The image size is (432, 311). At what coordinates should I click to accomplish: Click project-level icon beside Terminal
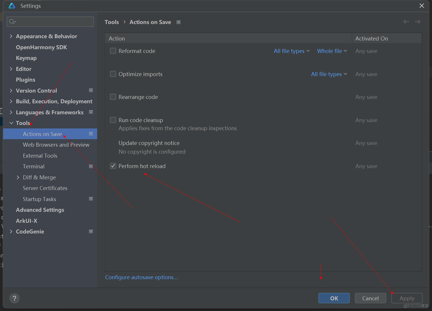pyautogui.click(x=91, y=167)
